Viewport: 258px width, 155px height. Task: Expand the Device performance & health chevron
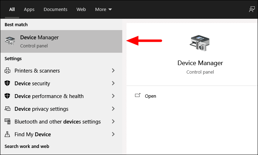coord(113,96)
